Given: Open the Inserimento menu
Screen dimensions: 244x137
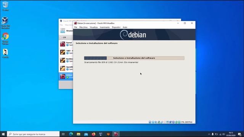Looking at the screenshot, I should tap(105, 27).
